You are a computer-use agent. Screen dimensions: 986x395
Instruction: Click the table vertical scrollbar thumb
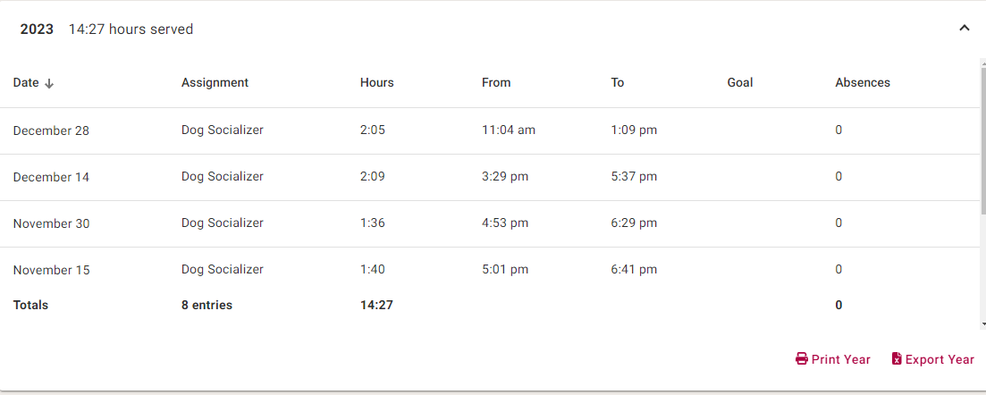982,134
